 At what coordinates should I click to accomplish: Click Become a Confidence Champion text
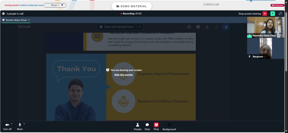(x=163, y=101)
